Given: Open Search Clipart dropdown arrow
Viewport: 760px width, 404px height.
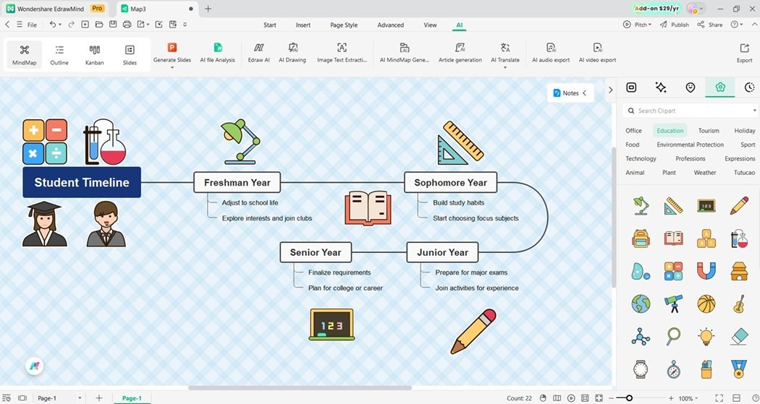Looking at the screenshot, I should [755, 111].
